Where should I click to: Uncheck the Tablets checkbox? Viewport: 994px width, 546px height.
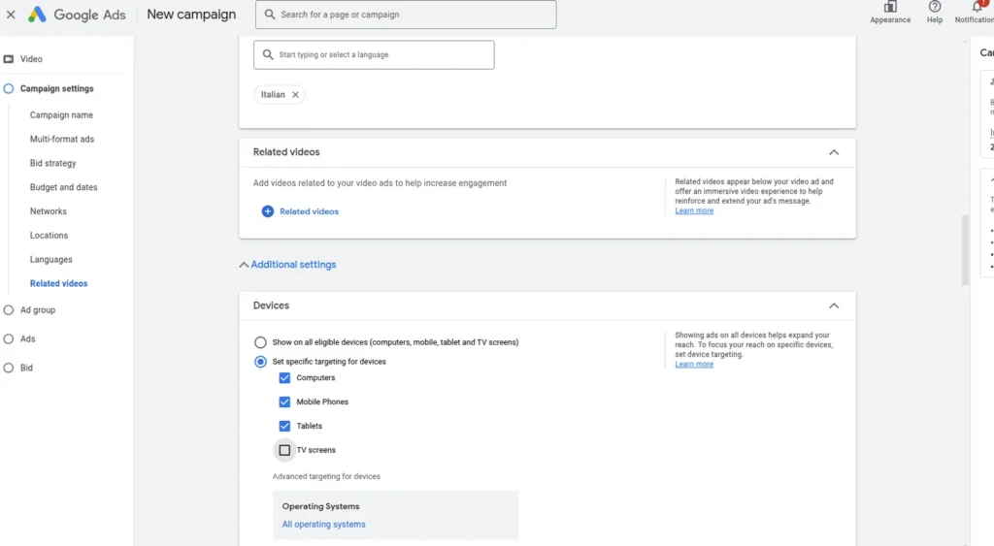point(284,426)
